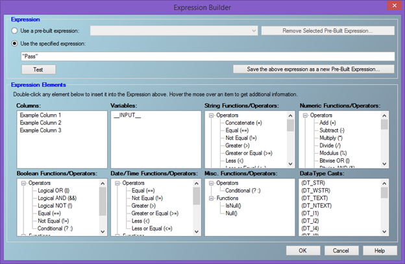Select Example Column 2 in Columns list
Screen dimensions: 405x264
point(40,123)
